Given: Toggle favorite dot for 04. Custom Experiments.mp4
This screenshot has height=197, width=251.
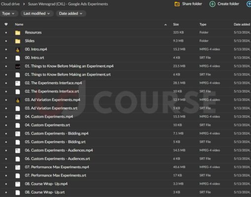Looking at the screenshot, I should click(x=6, y=117).
